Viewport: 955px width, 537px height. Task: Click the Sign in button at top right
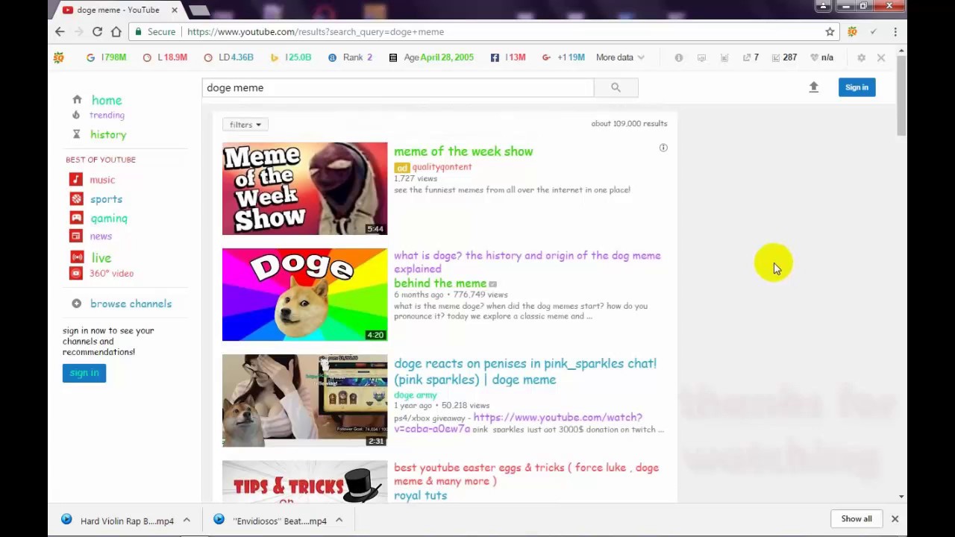point(857,87)
